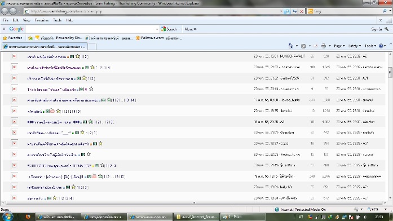Open the Tools dropdown in command bar

click(370, 46)
